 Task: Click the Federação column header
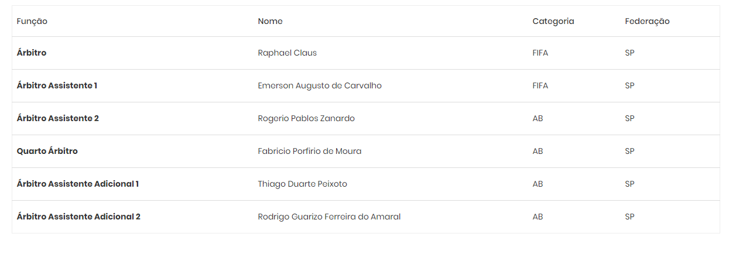point(647,21)
